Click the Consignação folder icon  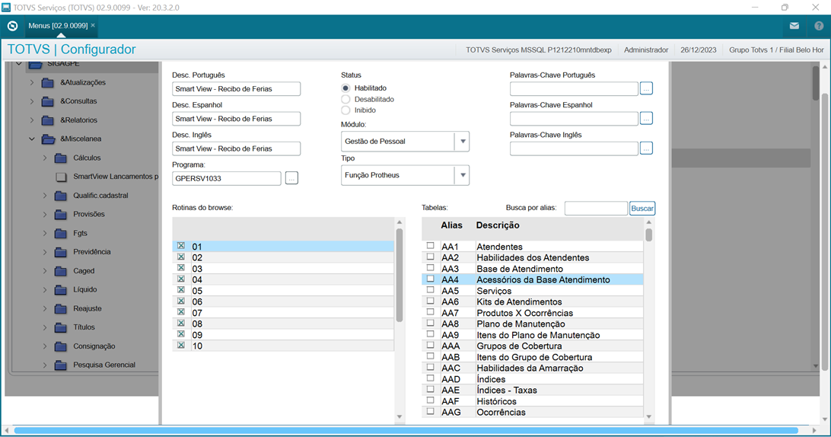(61, 346)
